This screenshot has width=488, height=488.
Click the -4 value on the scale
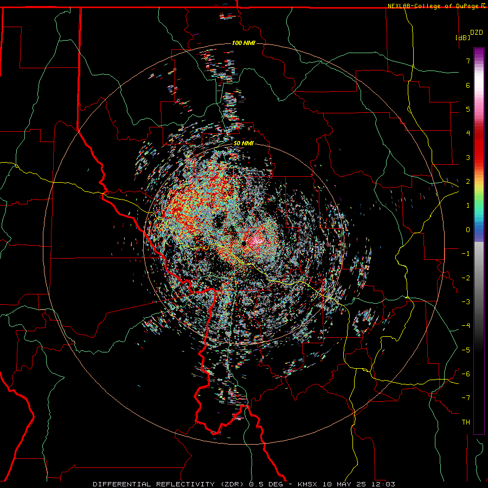click(466, 326)
